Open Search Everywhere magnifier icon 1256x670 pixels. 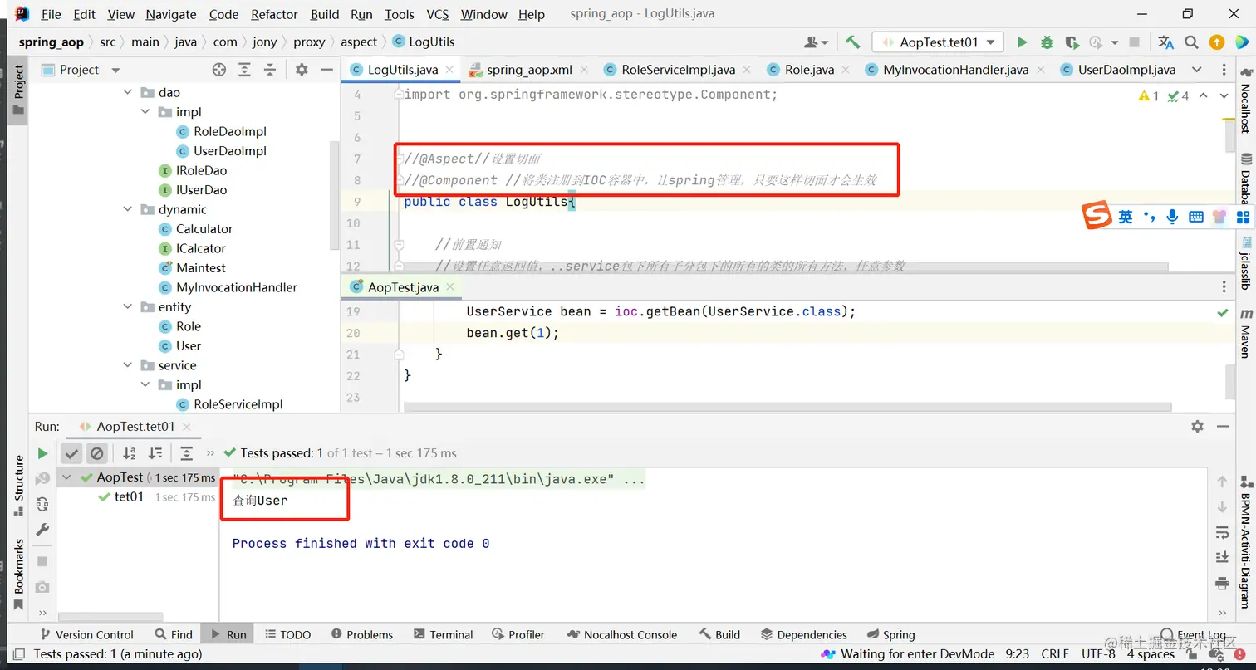[1191, 42]
